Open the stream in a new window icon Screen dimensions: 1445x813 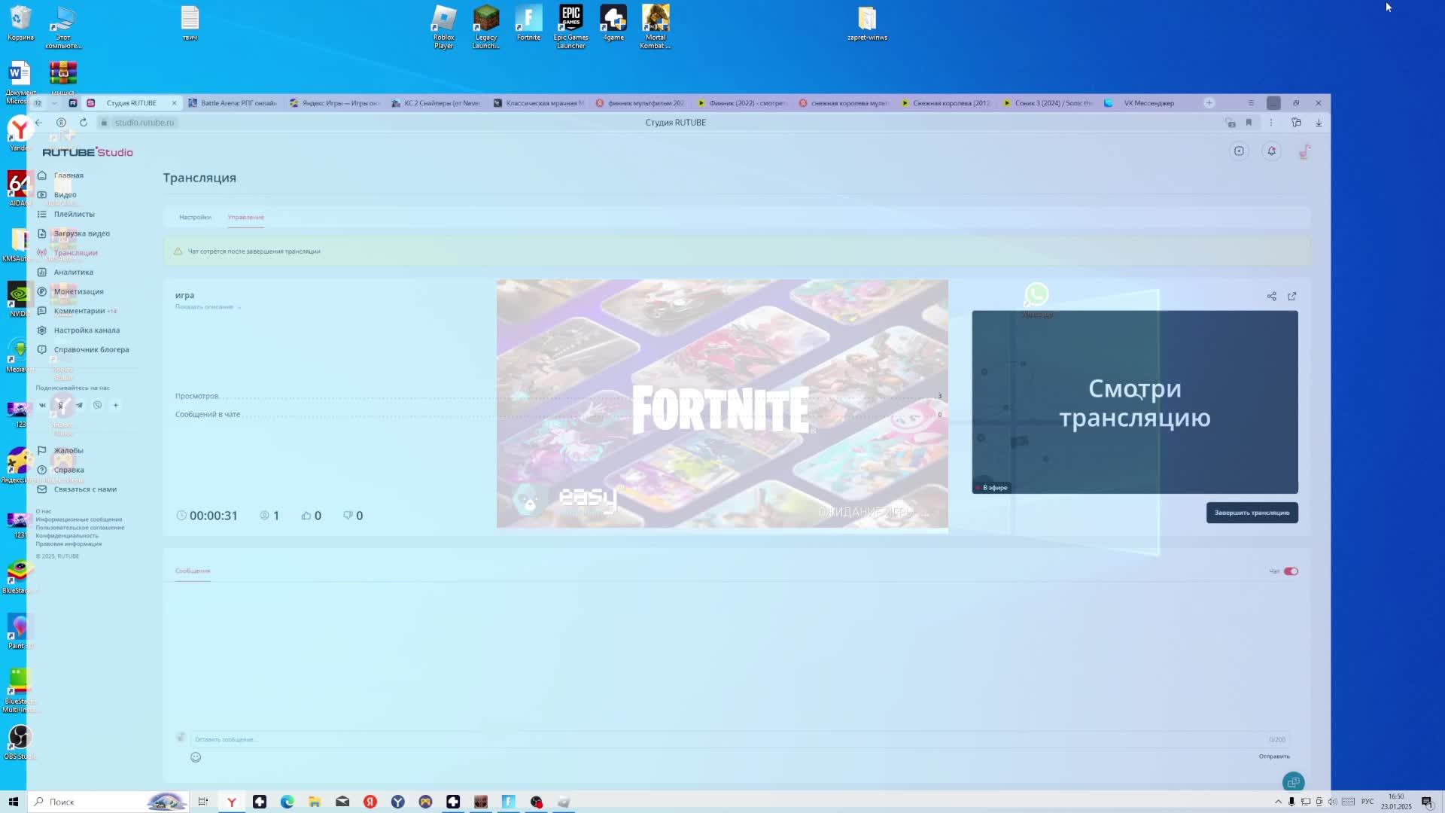pos(1292,297)
